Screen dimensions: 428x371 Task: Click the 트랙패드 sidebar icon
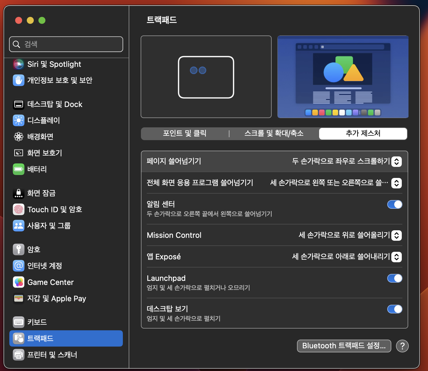pyautogui.click(x=19, y=338)
